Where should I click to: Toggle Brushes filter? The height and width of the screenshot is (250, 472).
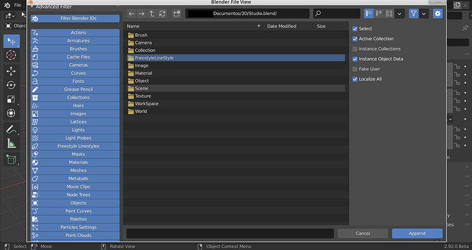pos(75,48)
